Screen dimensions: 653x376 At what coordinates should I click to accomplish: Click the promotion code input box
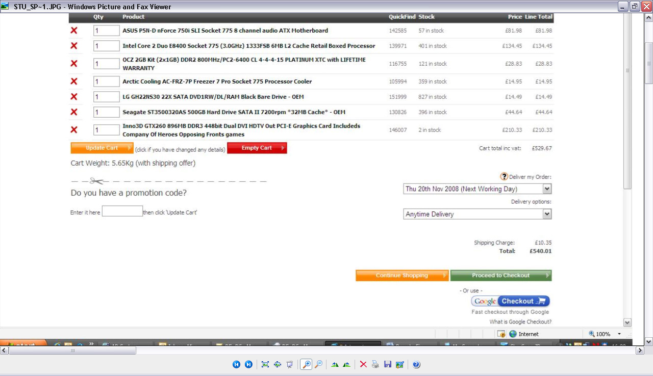pyautogui.click(x=122, y=211)
